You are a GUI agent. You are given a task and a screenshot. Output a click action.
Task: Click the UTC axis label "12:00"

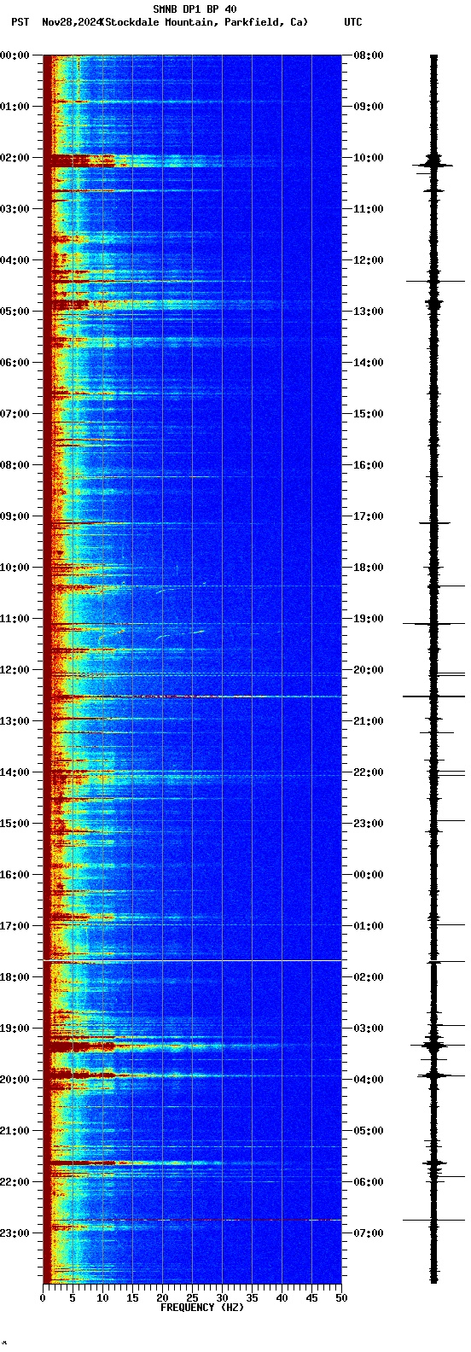click(x=369, y=260)
